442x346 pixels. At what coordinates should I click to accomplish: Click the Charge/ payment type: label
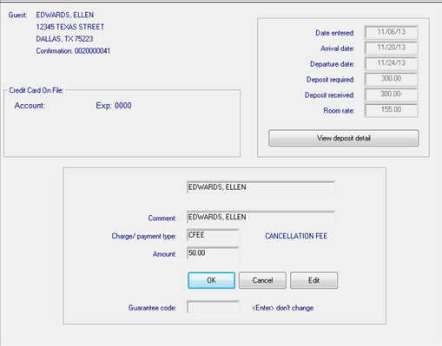pyautogui.click(x=144, y=236)
